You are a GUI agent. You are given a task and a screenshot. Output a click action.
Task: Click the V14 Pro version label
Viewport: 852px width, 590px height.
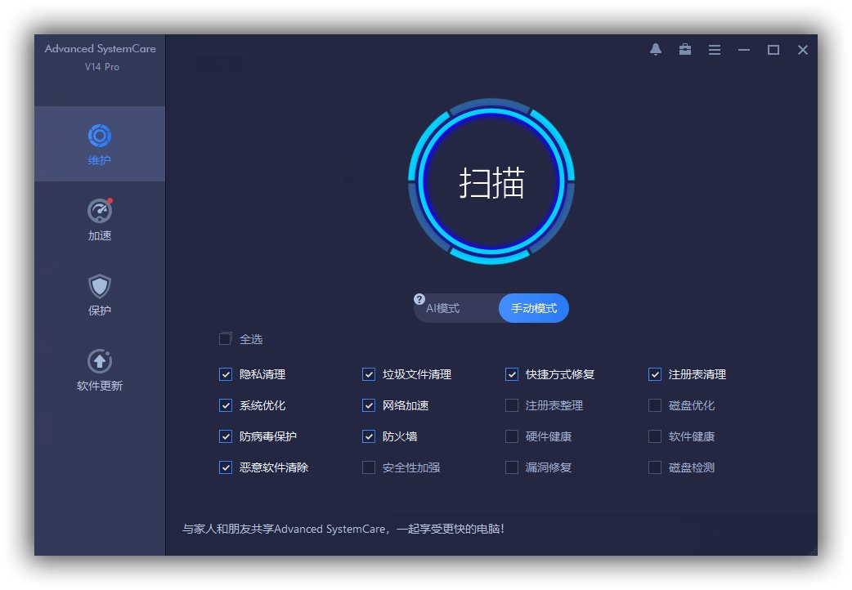pos(101,67)
